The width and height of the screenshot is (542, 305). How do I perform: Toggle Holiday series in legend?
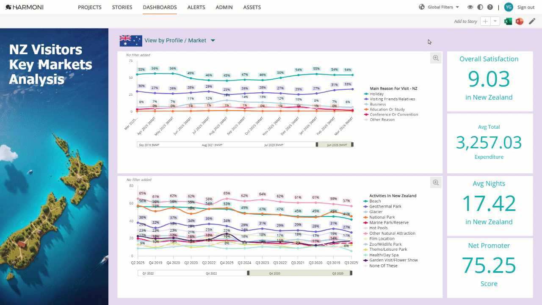(x=374, y=94)
